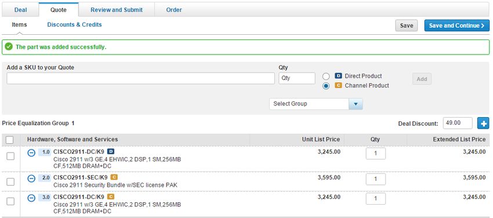This screenshot has height=218, width=493.
Task: Click Save and Continue button
Action: pos(456,26)
